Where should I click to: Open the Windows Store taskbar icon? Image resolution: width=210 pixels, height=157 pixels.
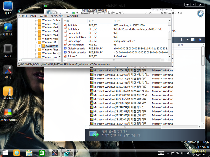click(42, 153)
